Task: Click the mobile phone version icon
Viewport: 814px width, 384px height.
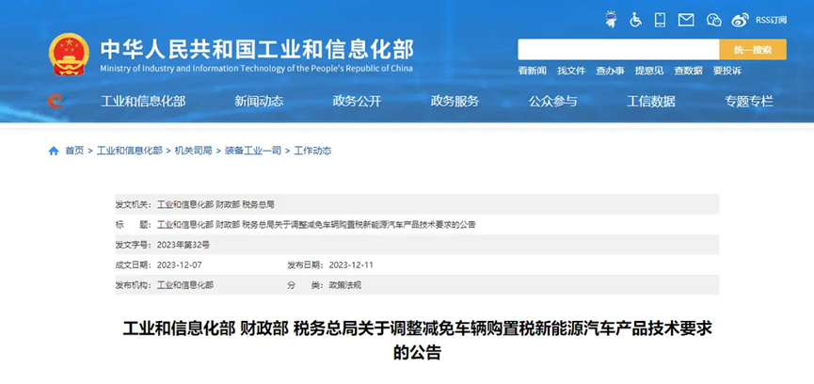Action: [x=661, y=19]
